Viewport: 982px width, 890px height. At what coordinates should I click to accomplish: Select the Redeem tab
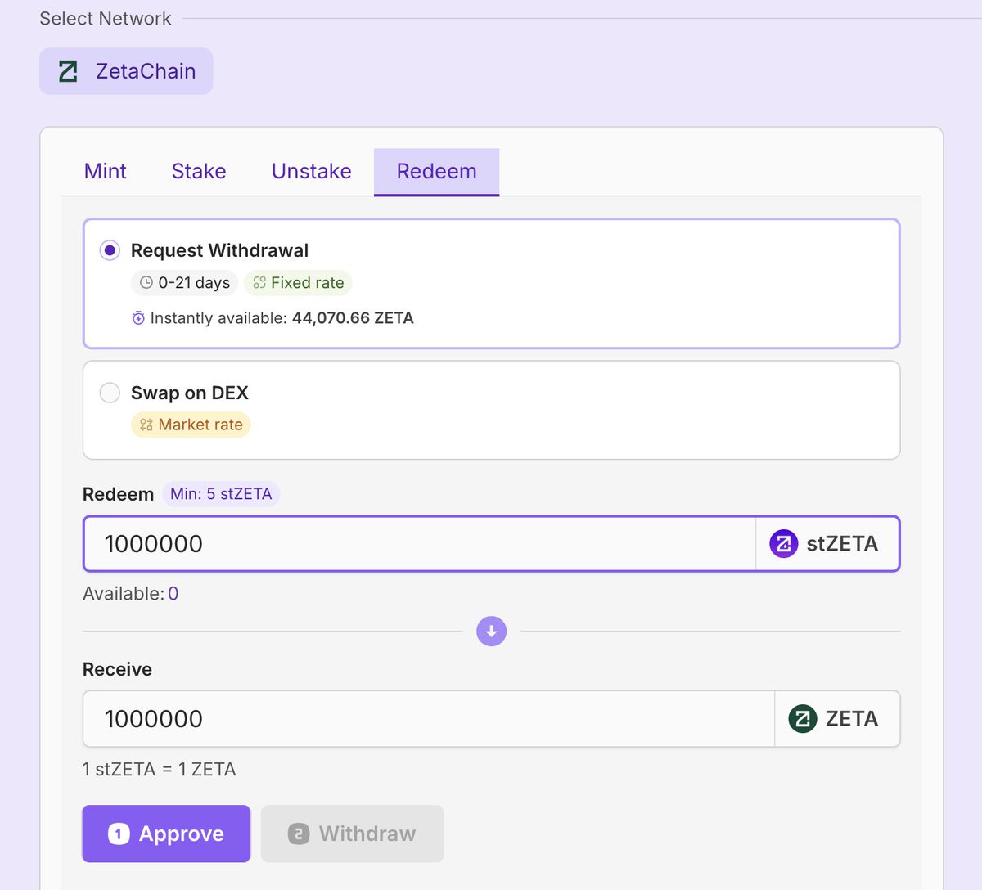coord(436,172)
